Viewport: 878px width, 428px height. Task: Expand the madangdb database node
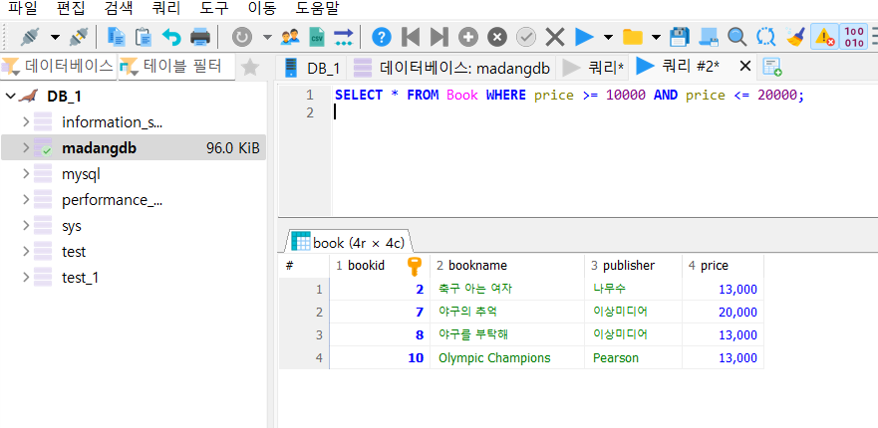coord(25,147)
